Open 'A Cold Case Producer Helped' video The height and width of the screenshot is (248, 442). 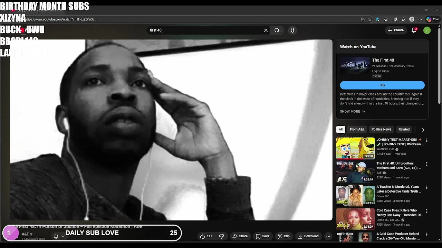398,236
